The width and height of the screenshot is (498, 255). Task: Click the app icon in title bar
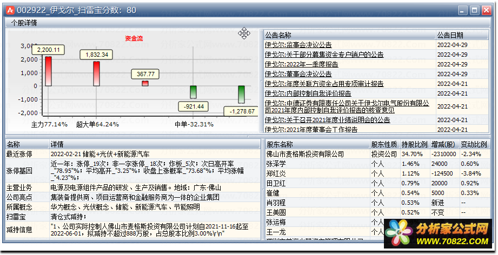[10, 10]
